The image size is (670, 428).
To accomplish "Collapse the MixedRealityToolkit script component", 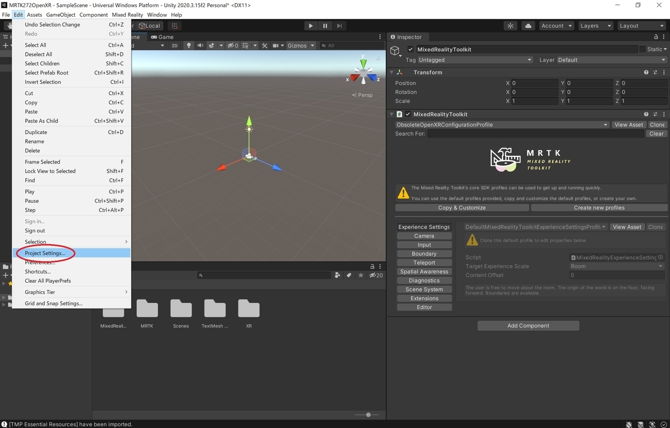I will point(391,115).
